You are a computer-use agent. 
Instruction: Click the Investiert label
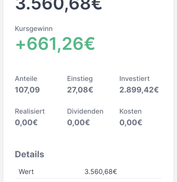pyautogui.click(x=134, y=78)
